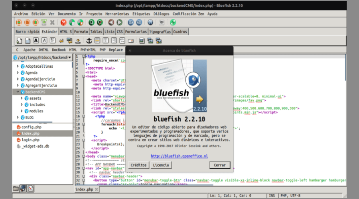The width and height of the screenshot is (359, 199).
Task: Click the Undo left-arrow icon
Action: pyautogui.click(x=111, y=22)
